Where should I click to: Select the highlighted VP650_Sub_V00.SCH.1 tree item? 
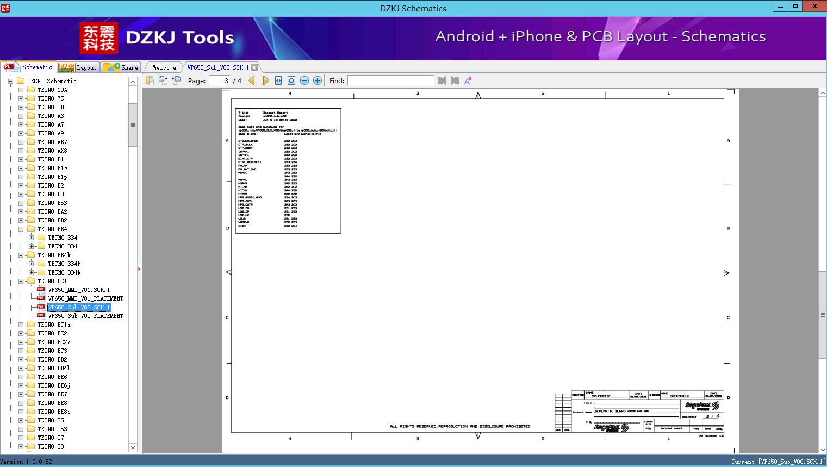79,307
